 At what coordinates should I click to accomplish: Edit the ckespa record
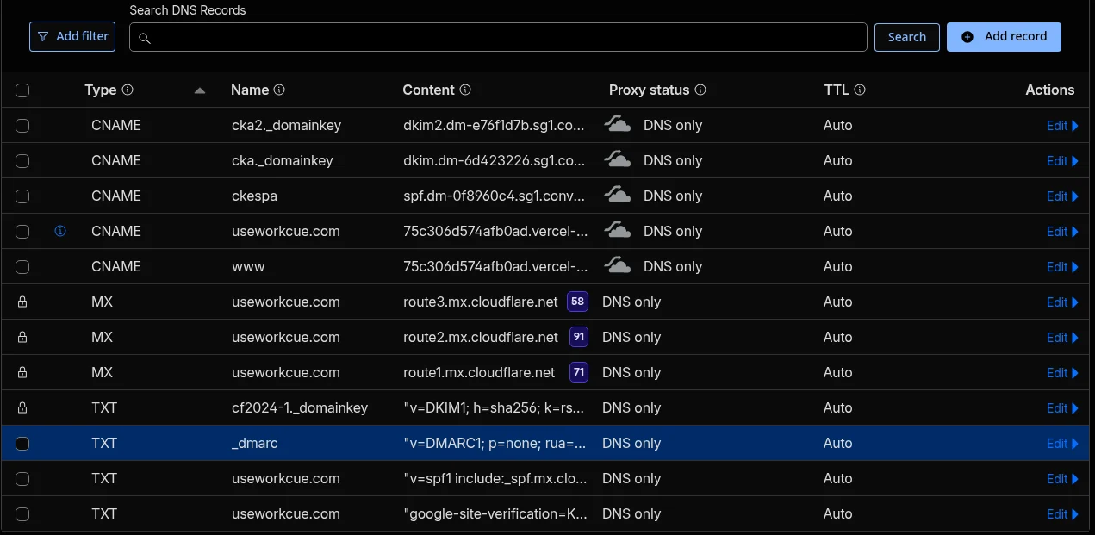pyautogui.click(x=1062, y=196)
